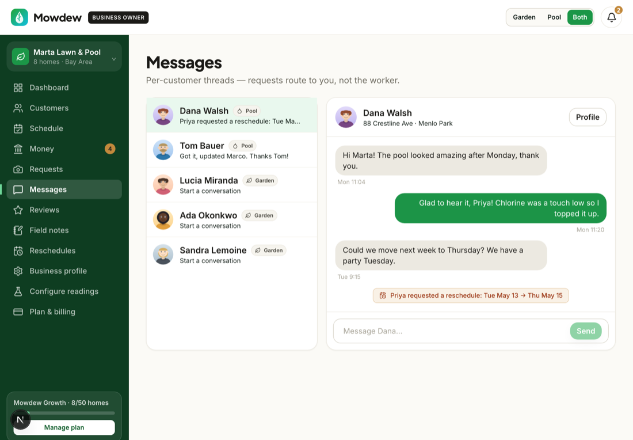Click the BUSINESS OWNER badge
This screenshot has height=440, width=633.
point(119,17)
